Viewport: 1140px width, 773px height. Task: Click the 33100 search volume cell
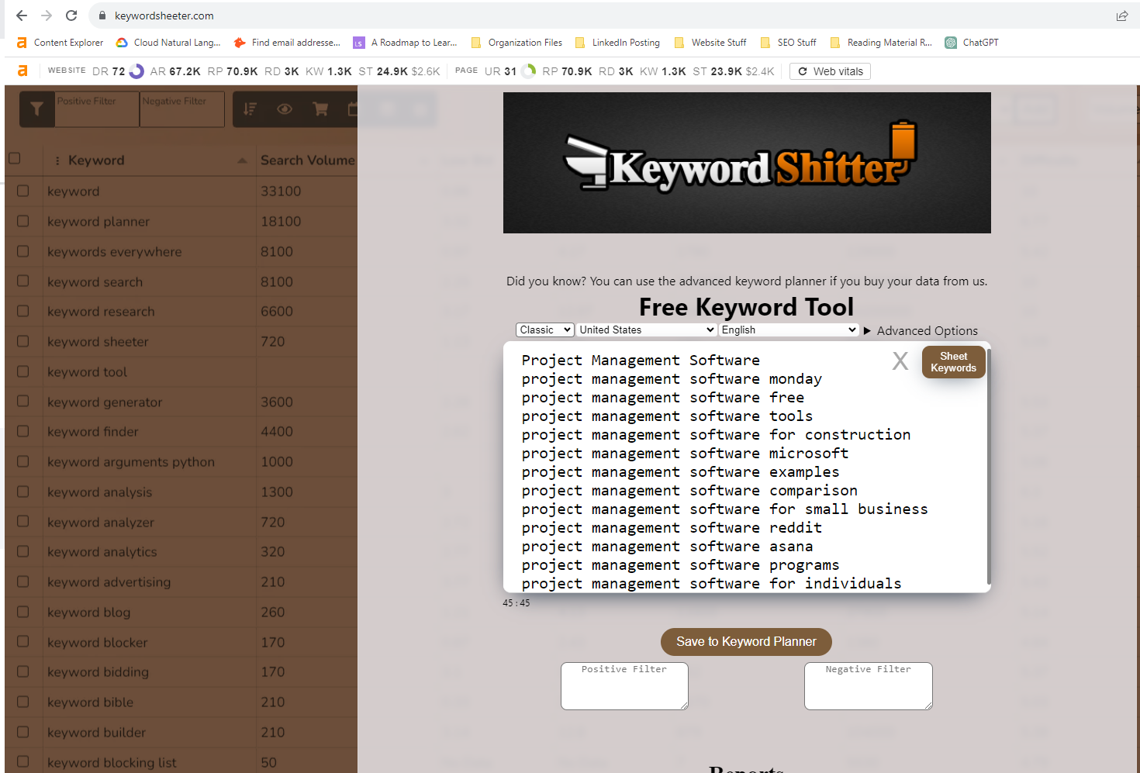pyautogui.click(x=281, y=192)
